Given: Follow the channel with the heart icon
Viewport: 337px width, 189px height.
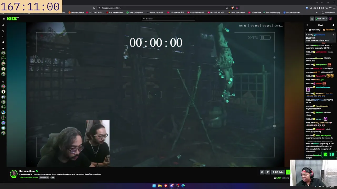Looking at the screenshot, I should pos(268,172).
